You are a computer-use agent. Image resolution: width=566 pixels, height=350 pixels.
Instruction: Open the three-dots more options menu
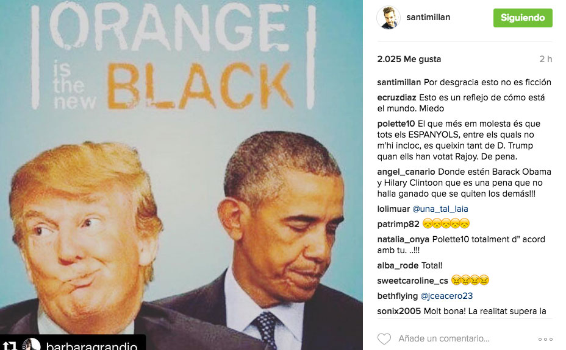tap(545, 339)
